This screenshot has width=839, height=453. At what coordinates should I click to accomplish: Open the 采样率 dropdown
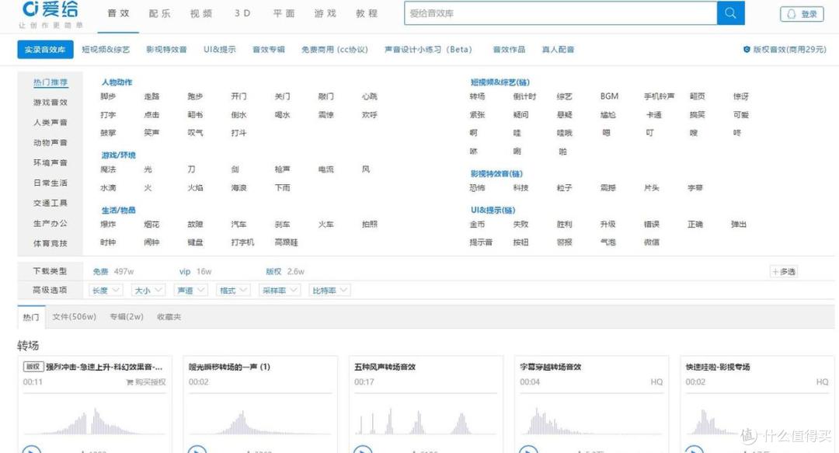(280, 291)
